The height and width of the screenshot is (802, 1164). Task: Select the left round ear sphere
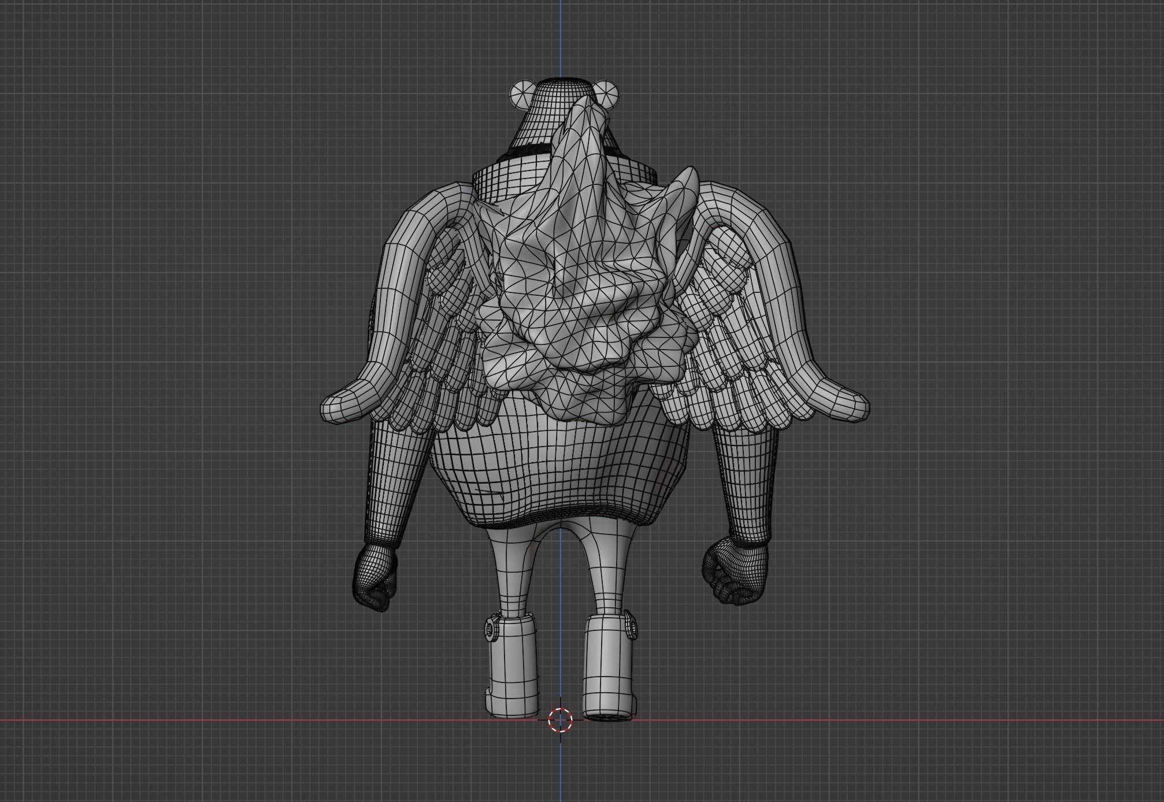pyautogui.click(x=524, y=94)
